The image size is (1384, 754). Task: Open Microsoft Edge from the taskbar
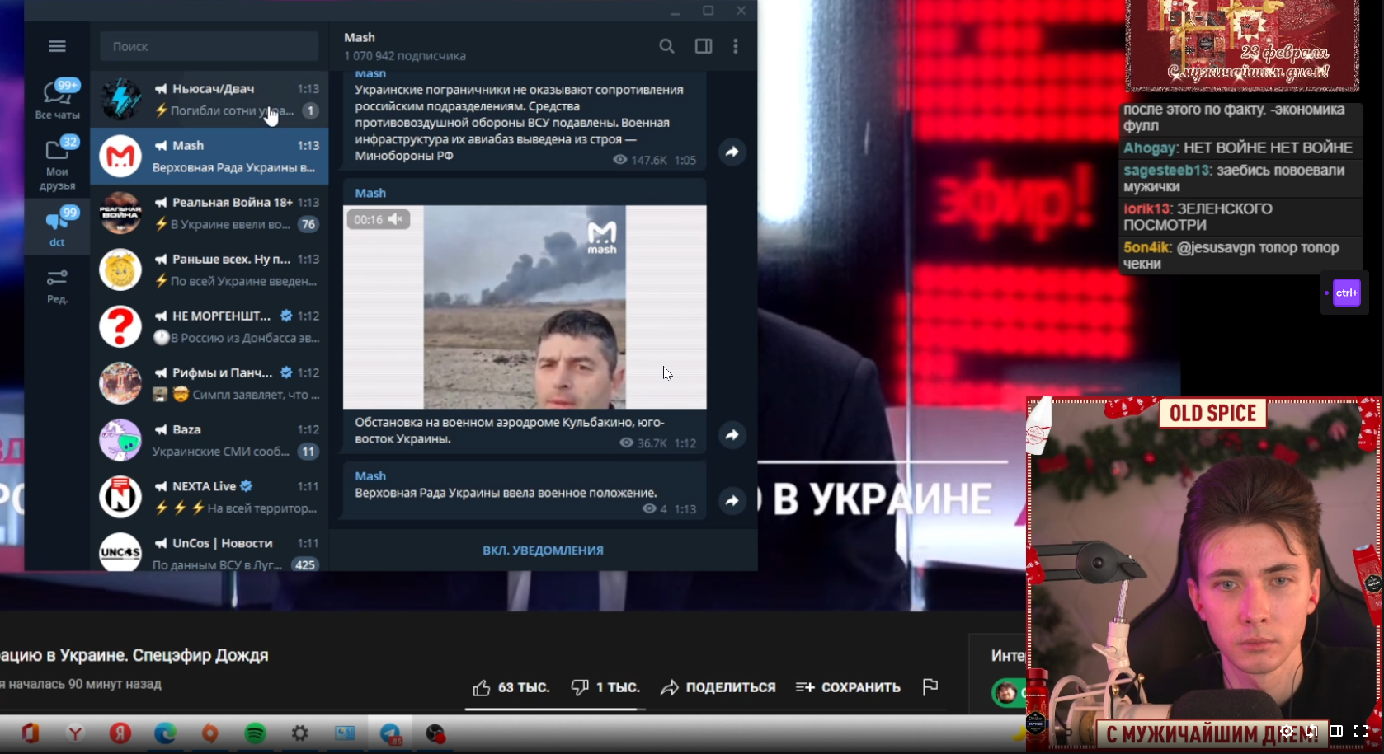(x=165, y=733)
